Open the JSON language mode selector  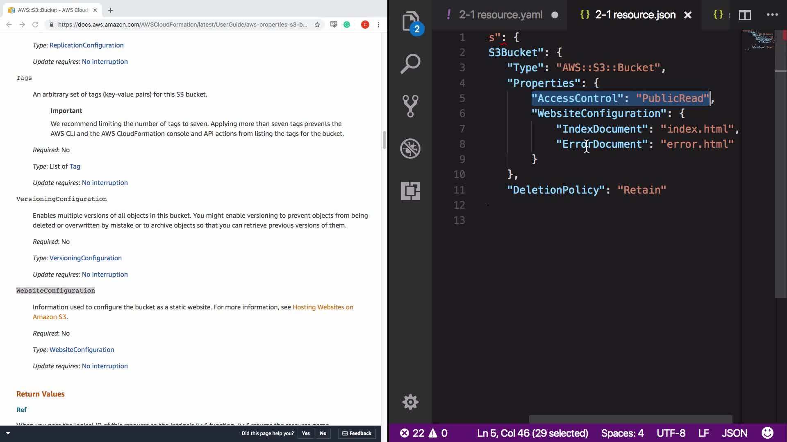(x=734, y=433)
